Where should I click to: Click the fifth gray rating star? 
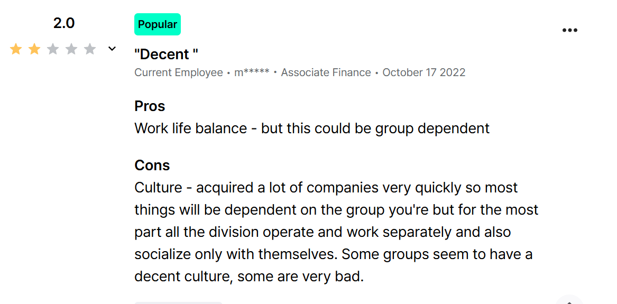point(90,49)
